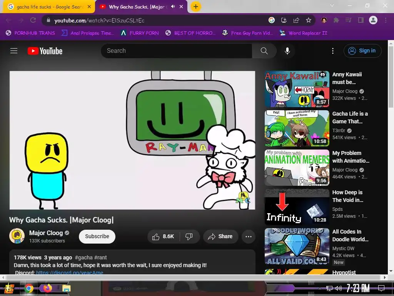Open T3rr0r channel under Gacha video
This screenshot has height=296, width=394.
point(339,130)
